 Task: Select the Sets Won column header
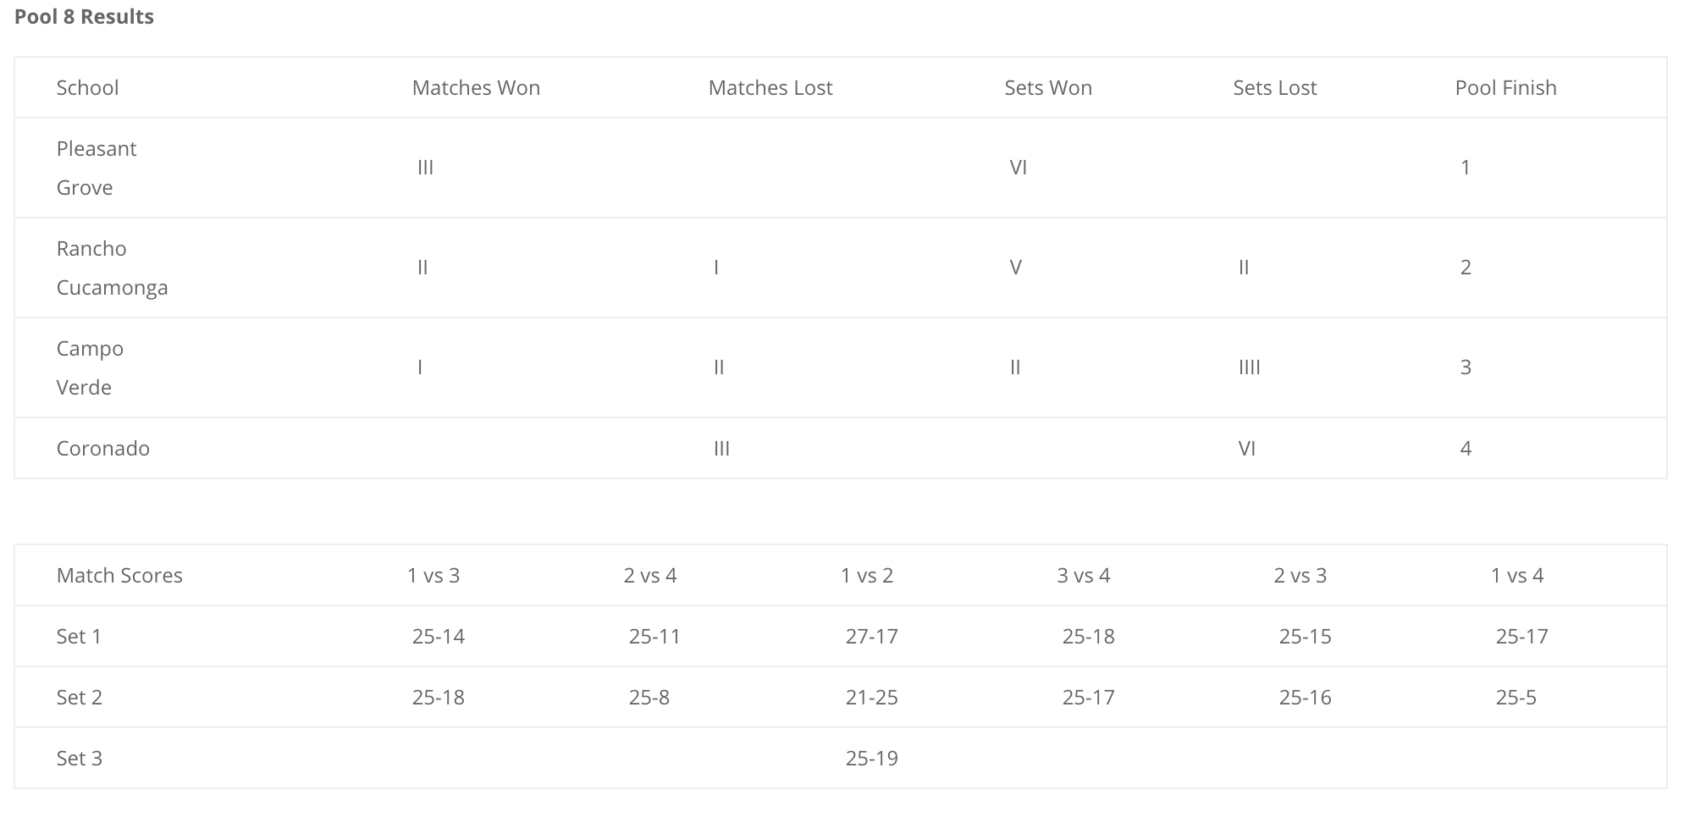(x=1048, y=88)
